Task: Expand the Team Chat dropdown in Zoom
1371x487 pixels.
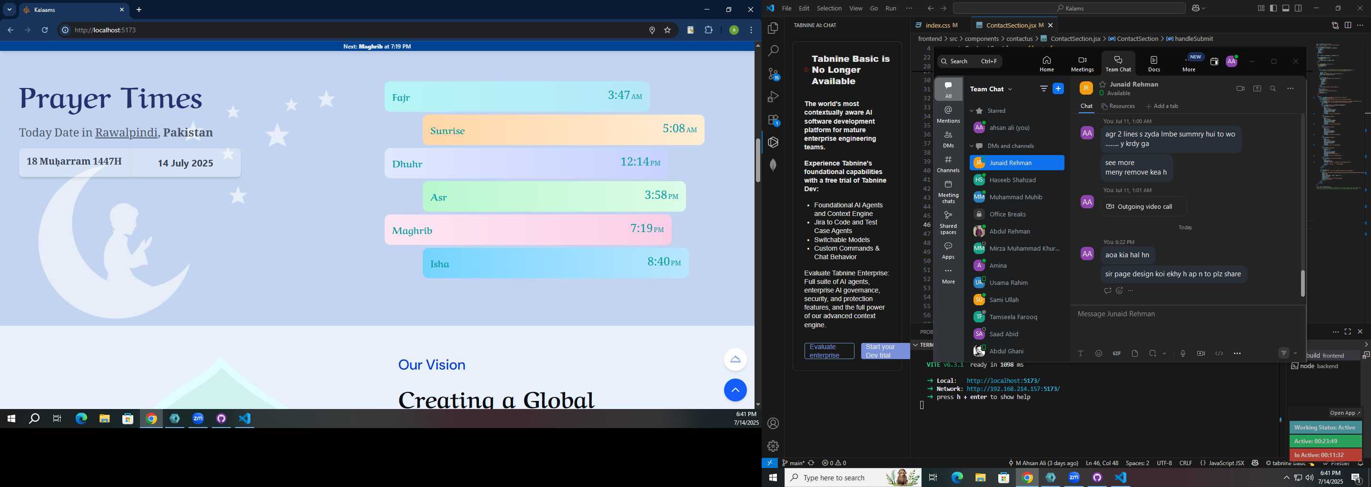Action: coord(1010,89)
